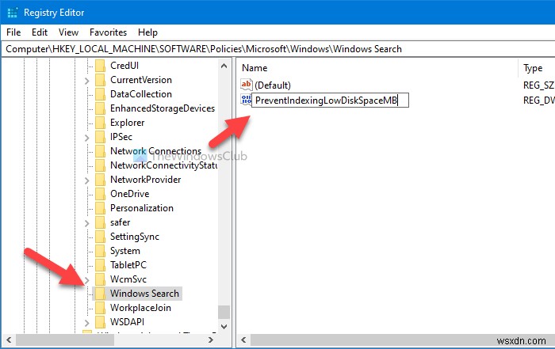555x349 pixels.
Task: Open the File menu
Action: coord(13,32)
